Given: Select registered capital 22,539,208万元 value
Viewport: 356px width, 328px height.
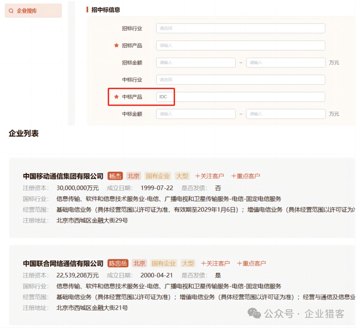Looking at the screenshot, I should pyautogui.click(x=77, y=275).
